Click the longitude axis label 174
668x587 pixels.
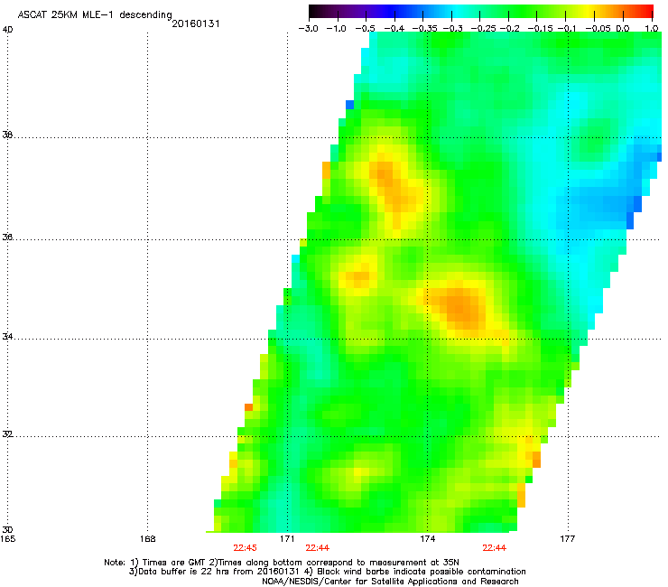coord(427,539)
